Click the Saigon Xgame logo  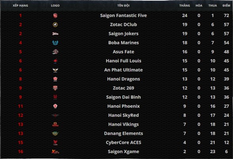point(55,151)
